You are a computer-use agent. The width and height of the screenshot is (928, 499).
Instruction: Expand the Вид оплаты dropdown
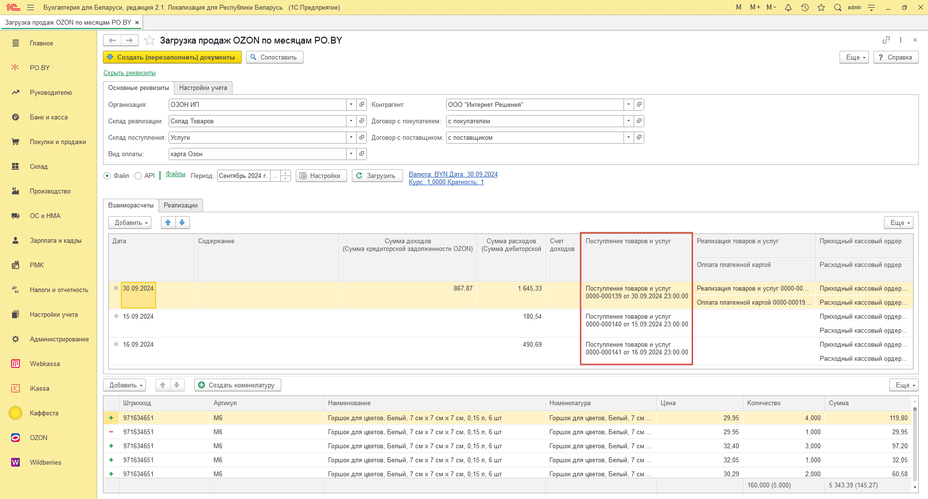tap(351, 154)
